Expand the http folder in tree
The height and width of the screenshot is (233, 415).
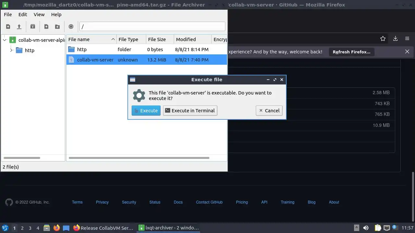11,50
